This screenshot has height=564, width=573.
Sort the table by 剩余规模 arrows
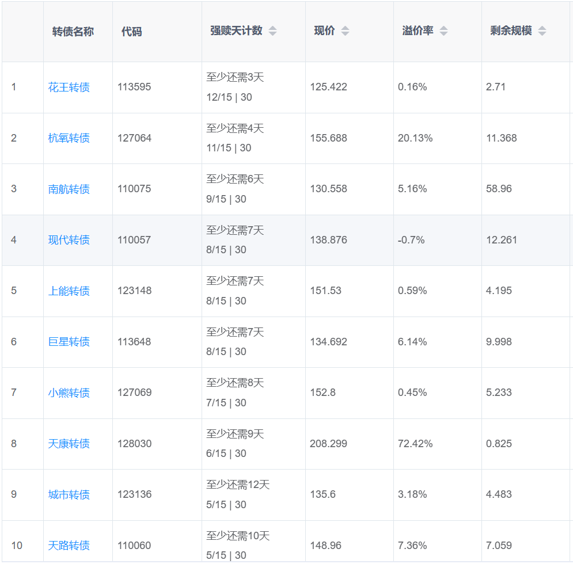click(x=542, y=31)
